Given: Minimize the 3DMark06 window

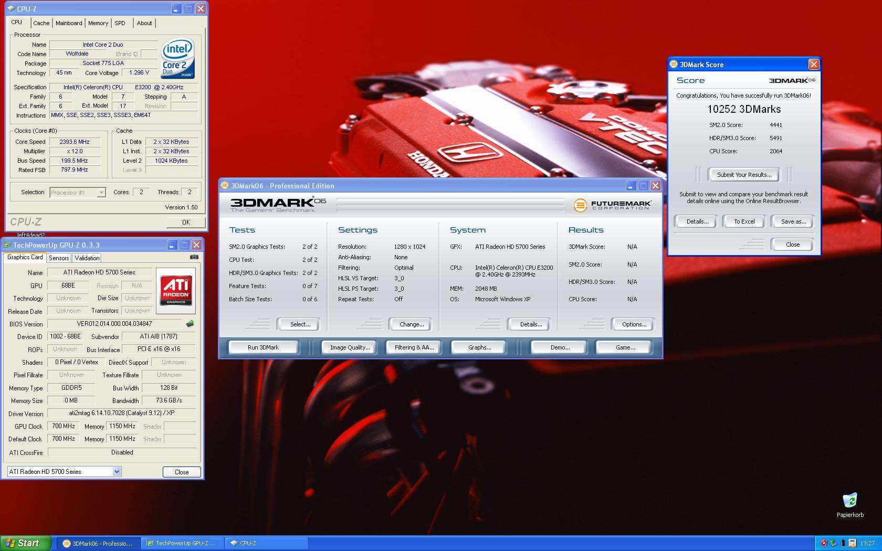Looking at the screenshot, I should (x=631, y=186).
